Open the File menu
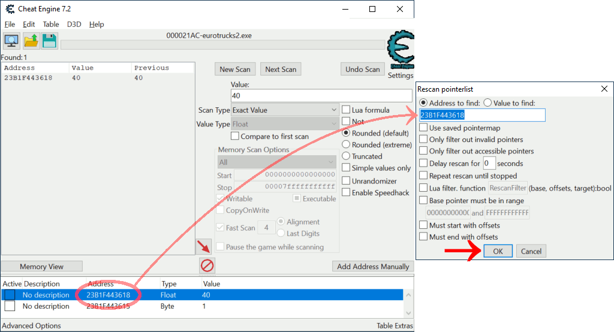 click(x=10, y=25)
